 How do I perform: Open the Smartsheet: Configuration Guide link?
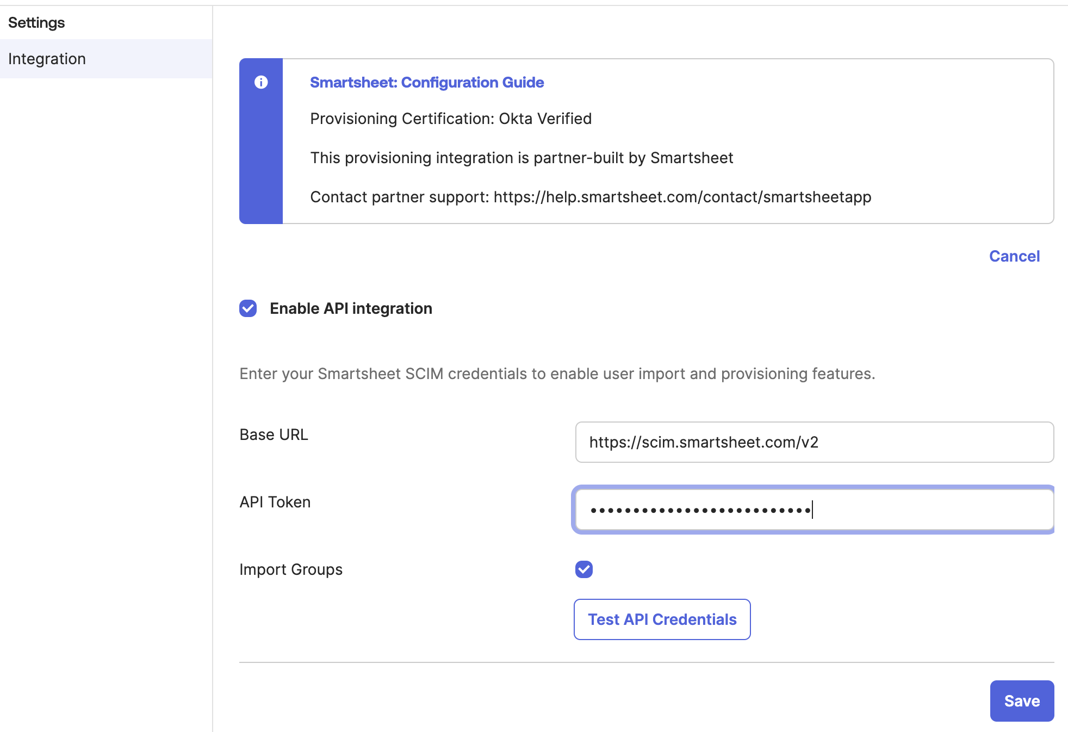tap(426, 82)
